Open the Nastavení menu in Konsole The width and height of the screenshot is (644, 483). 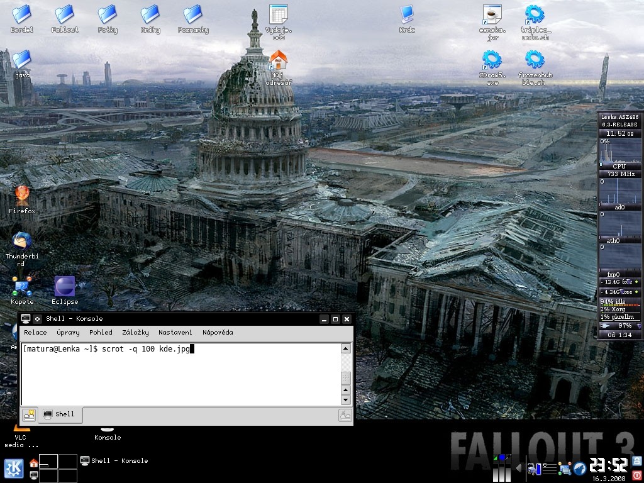pos(175,332)
